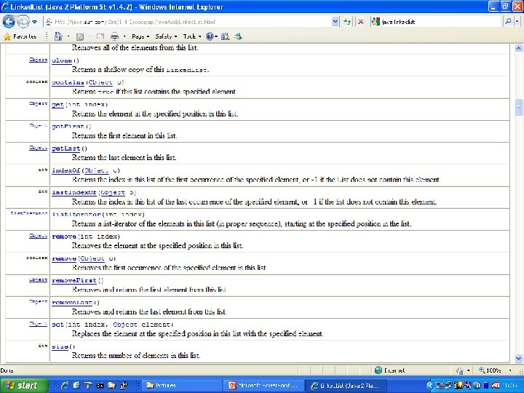This screenshot has height=393, width=524.
Task: Click text 'Returns the first element in this list.'
Action: (124, 135)
